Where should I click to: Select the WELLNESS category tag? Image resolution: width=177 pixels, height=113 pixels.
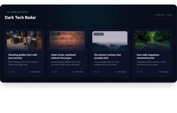coord(99,34)
